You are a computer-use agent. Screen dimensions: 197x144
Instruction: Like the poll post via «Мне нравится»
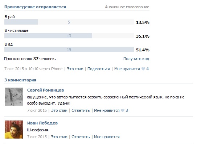pyautogui.click(x=127, y=69)
